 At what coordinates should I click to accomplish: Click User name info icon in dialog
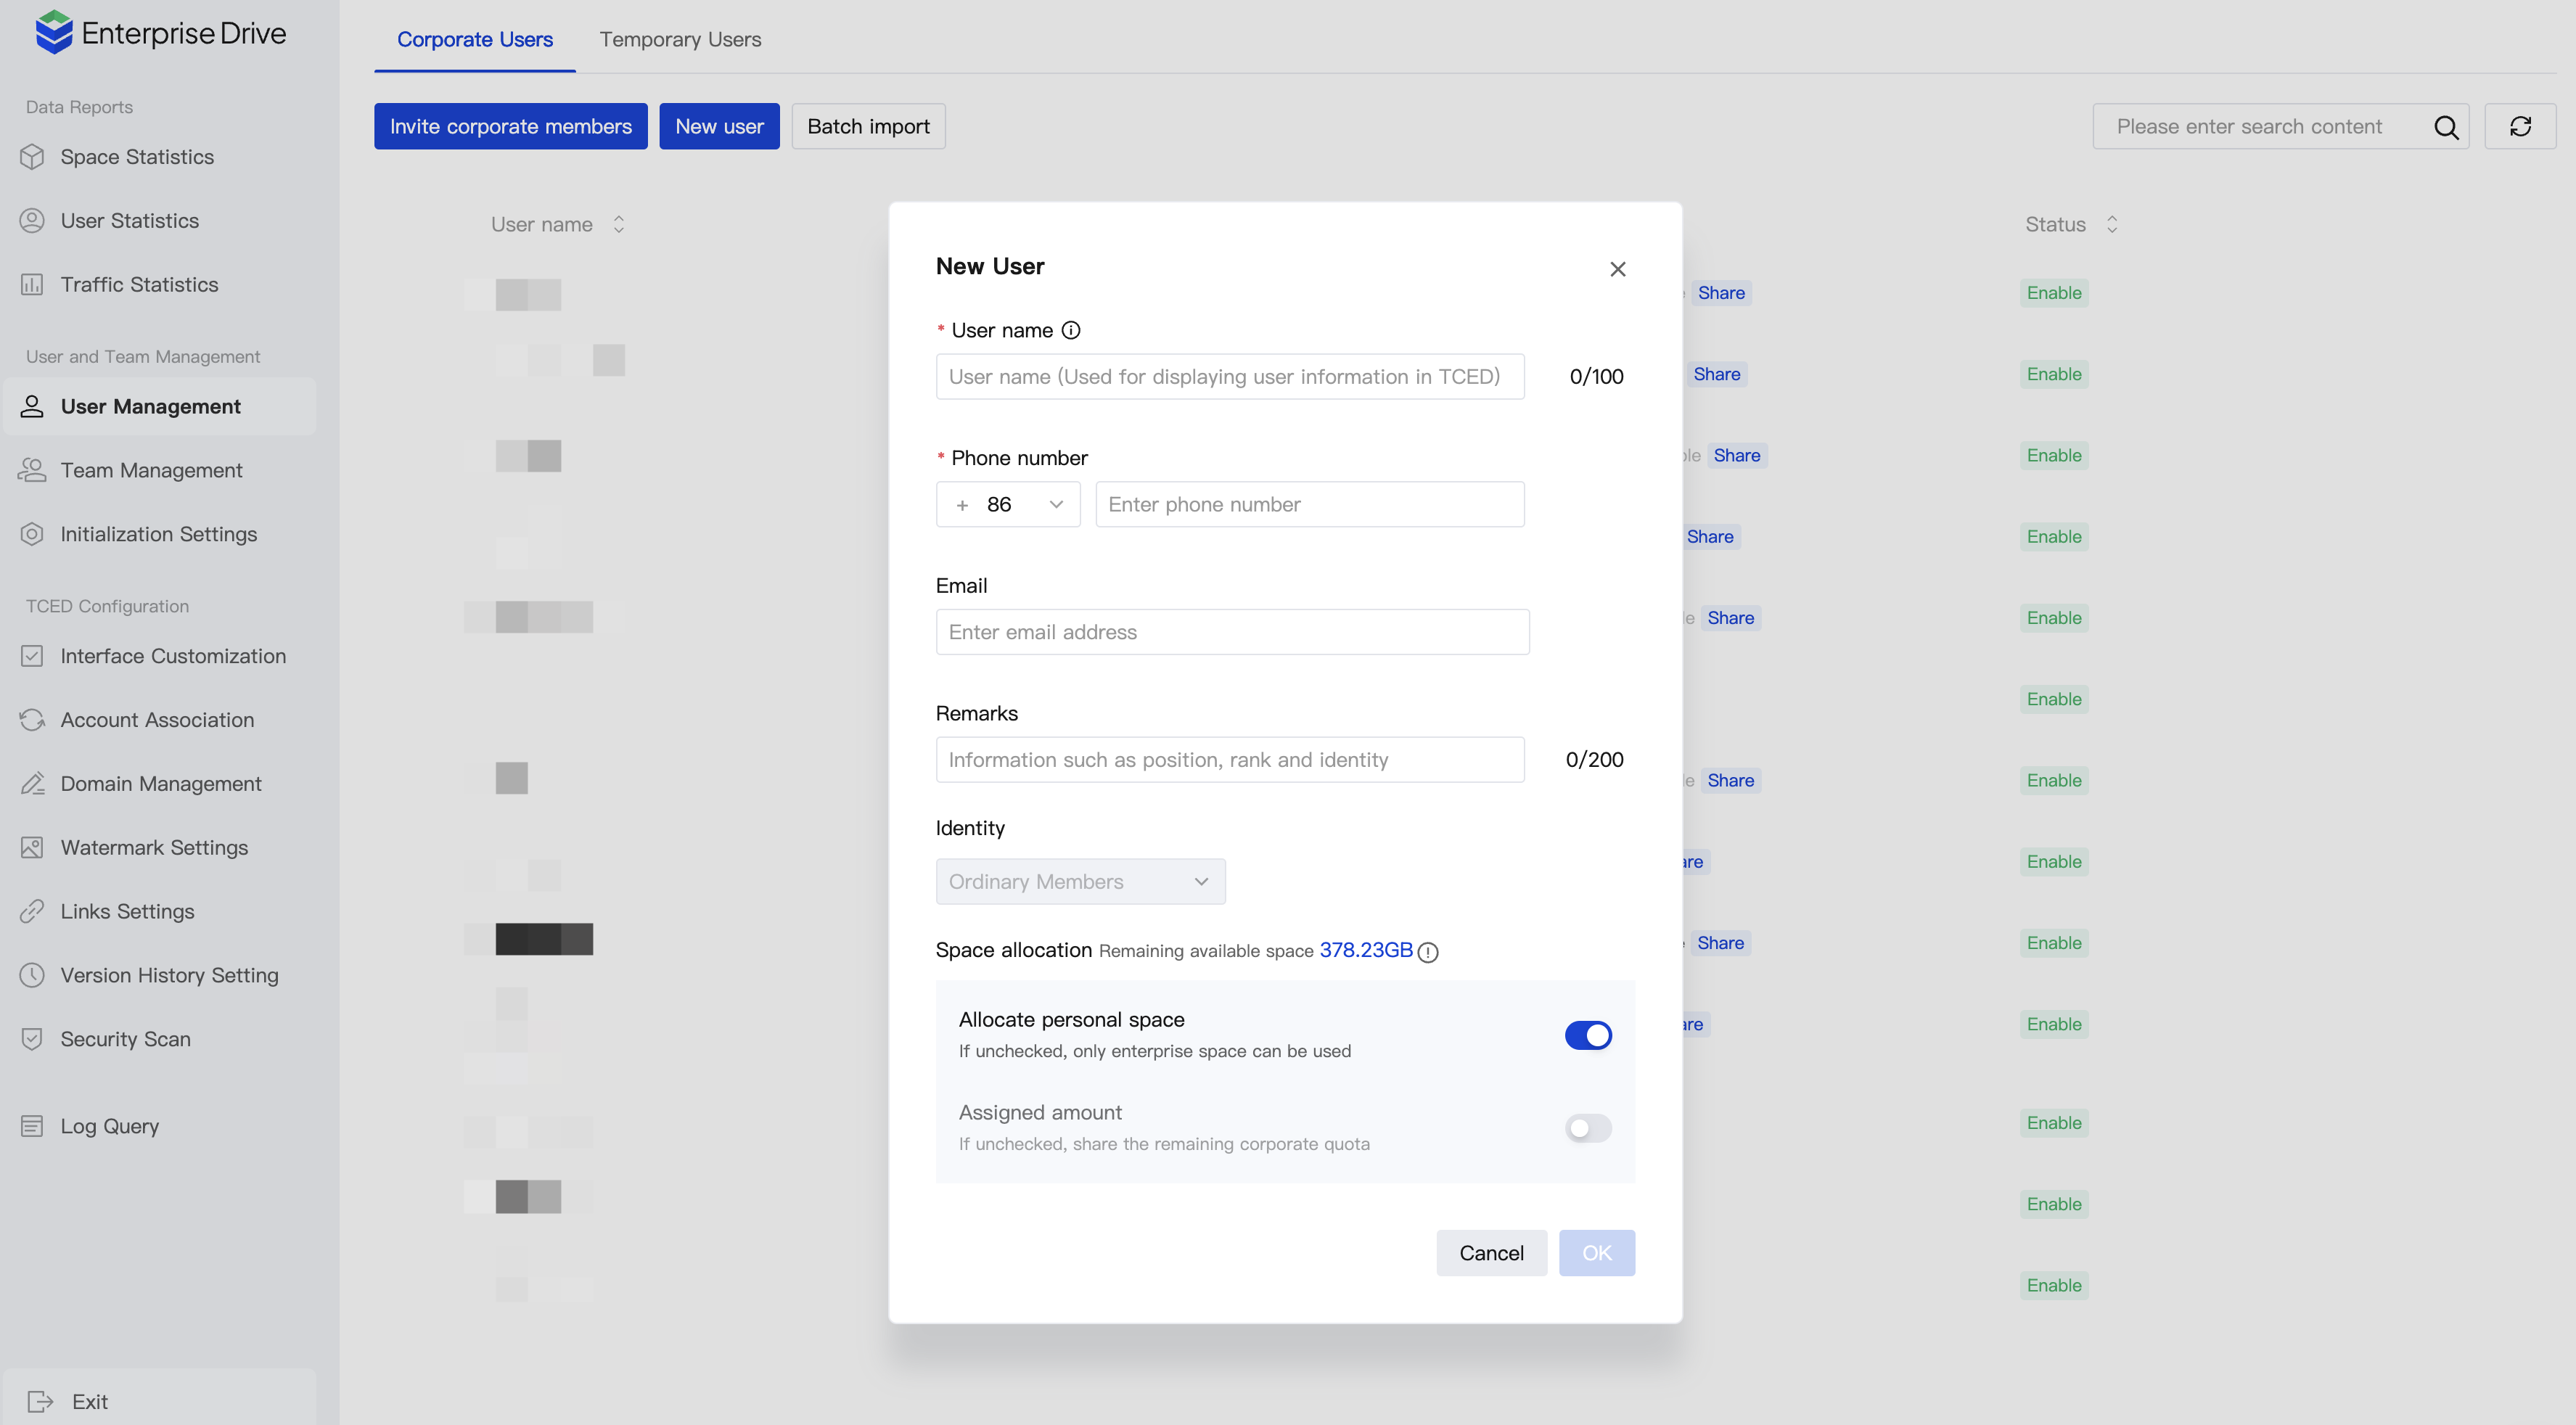(x=1070, y=330)
